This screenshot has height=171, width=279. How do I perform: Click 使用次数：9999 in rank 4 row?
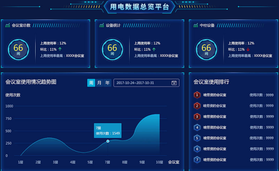(x=261, y=127)
